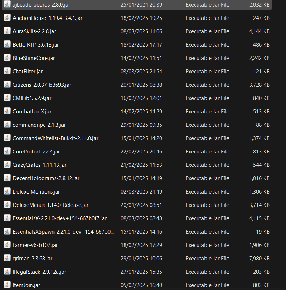Select file name ajLeaderboards-2.8.0.jar
The height and width of the screenshot is (290, 286).
click(x=42, y=5)
